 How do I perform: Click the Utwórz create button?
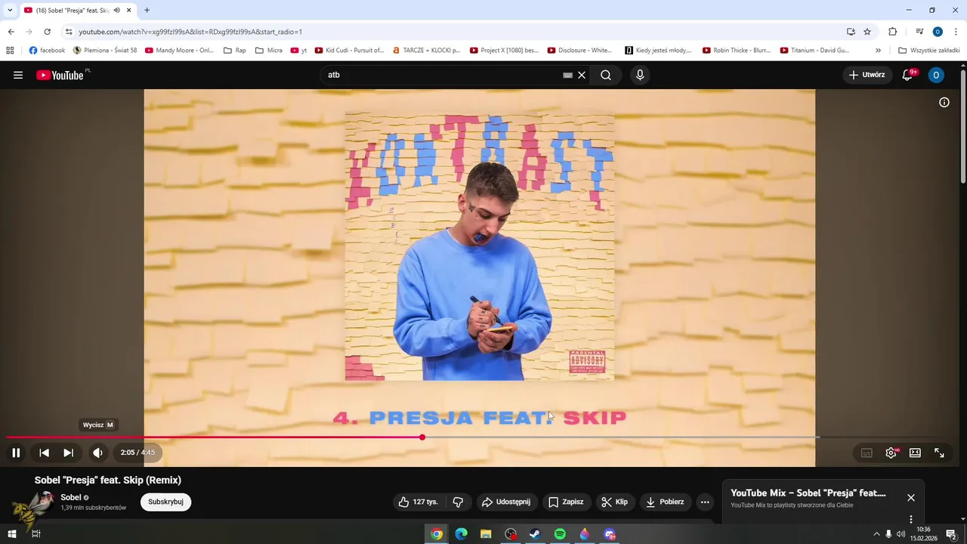867,75
